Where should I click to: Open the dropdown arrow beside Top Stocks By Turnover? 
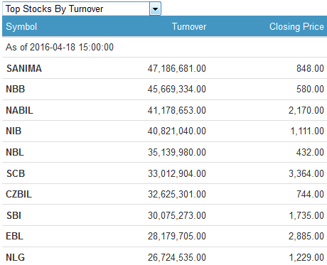coord(155,9)
